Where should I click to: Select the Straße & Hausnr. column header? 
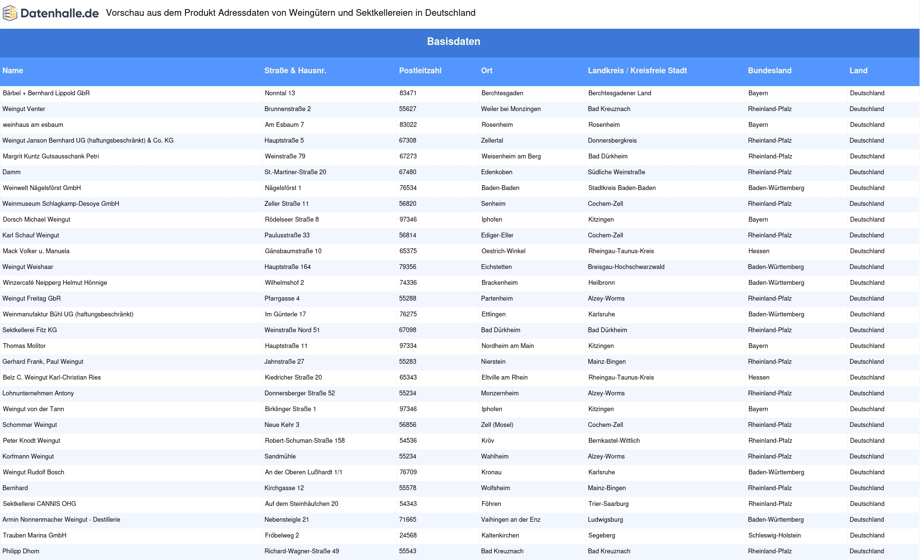coord(295,70)
